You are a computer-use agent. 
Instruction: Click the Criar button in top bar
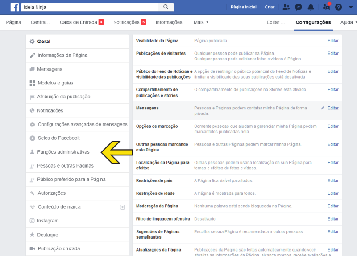point(270,7)
